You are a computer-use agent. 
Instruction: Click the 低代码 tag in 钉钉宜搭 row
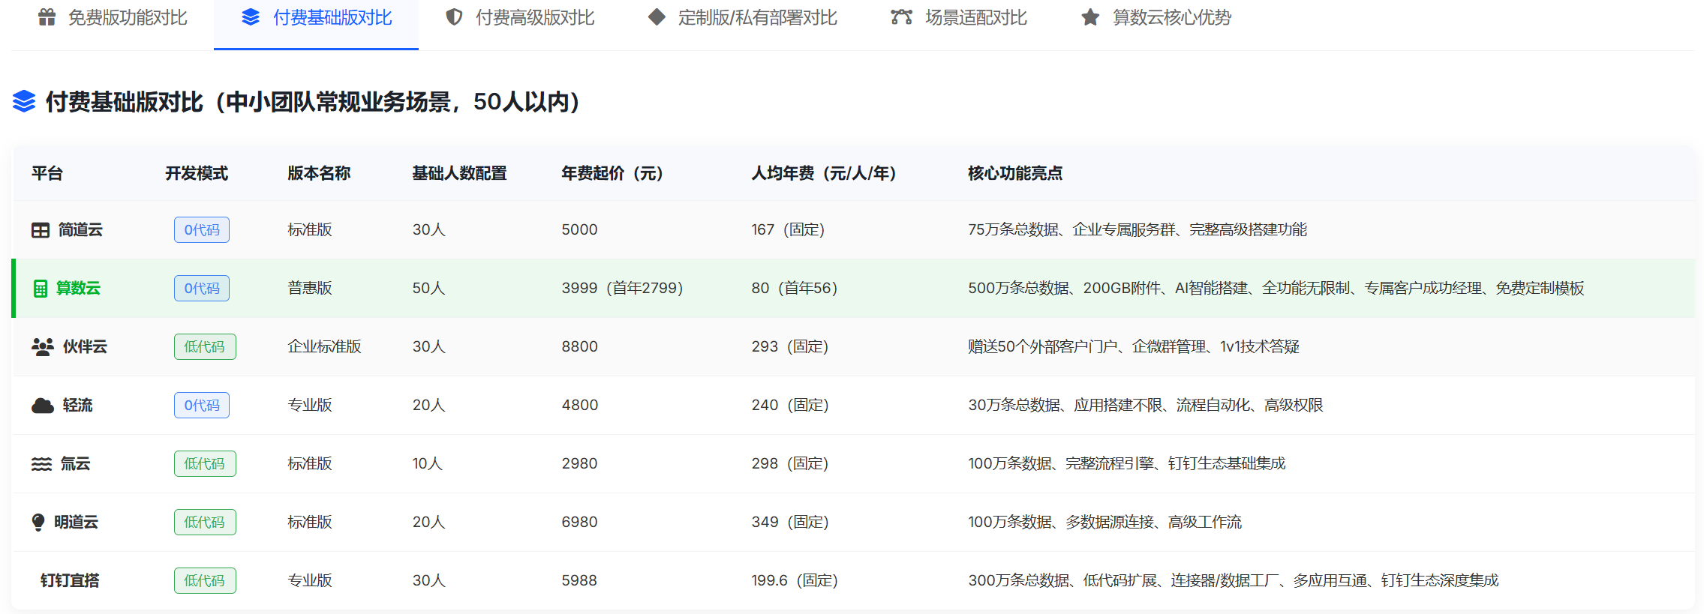(x=205, y=581)
